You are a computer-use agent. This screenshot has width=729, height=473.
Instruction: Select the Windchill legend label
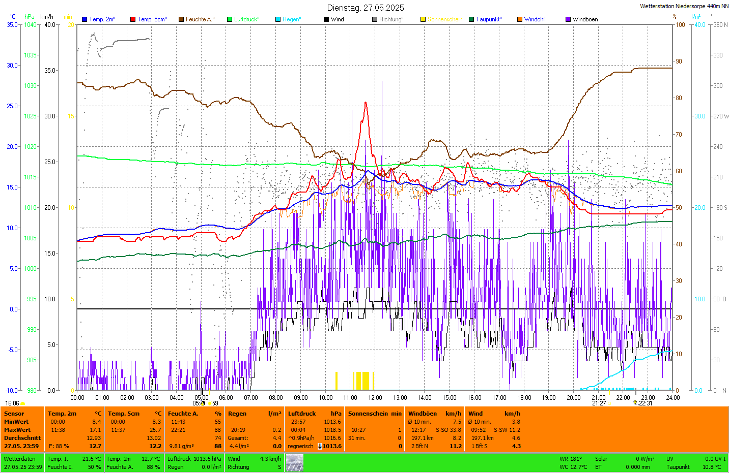click(535, 19)
